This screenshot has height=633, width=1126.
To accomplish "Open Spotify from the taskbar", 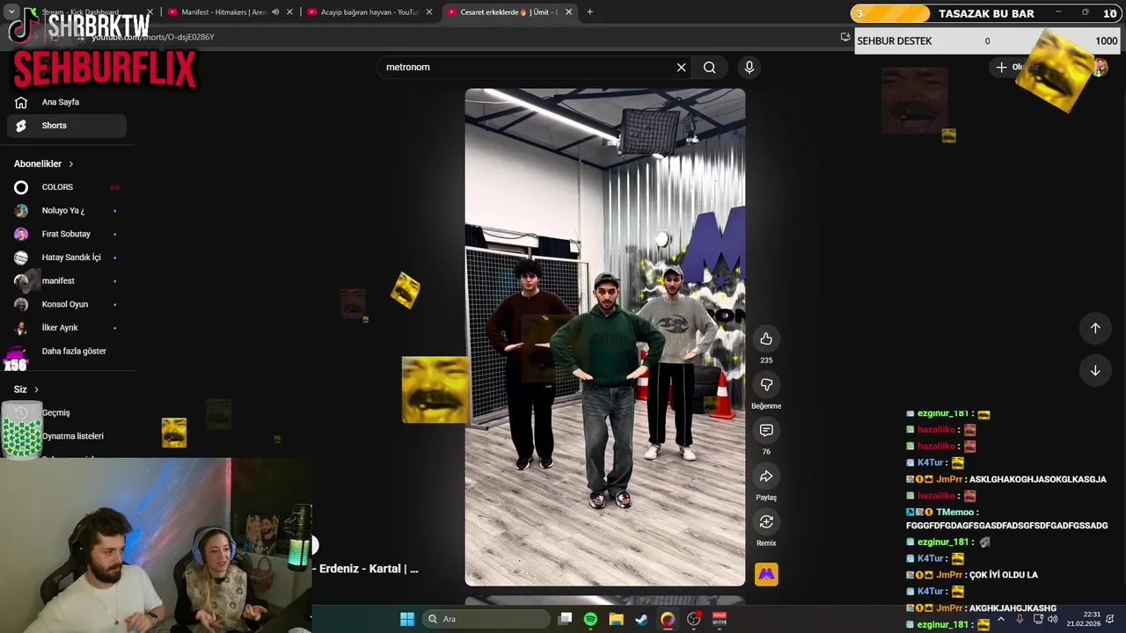I will 590,619.
